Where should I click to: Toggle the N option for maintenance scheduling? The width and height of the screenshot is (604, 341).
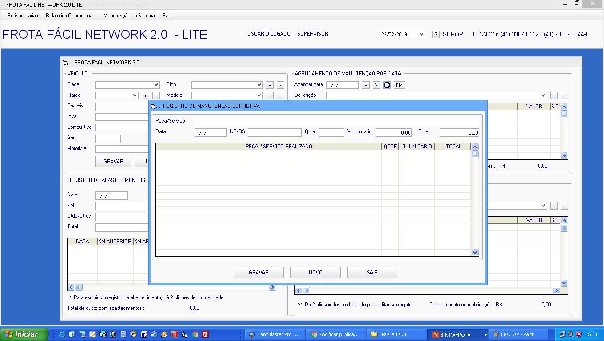coord(376,84)
